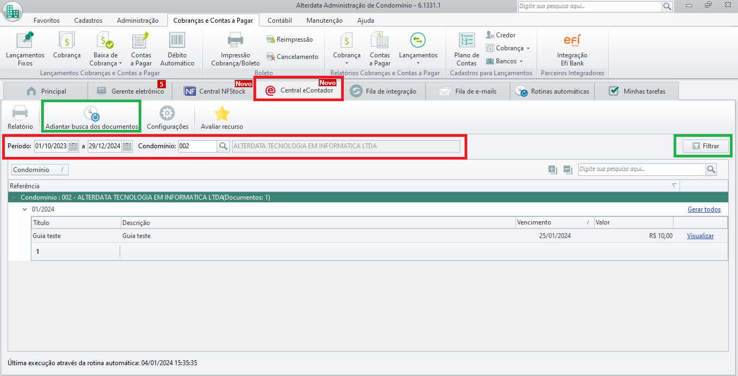The width and height of the screenshot is (738, 376).
Task: Switch to Administração ribbon tab
Action: 138,21
